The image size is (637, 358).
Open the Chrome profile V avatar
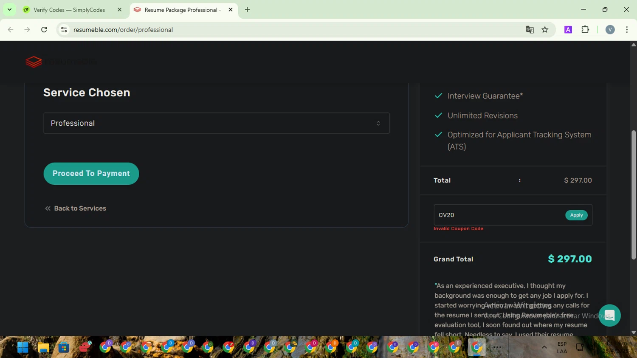click(x=610, y=30)
